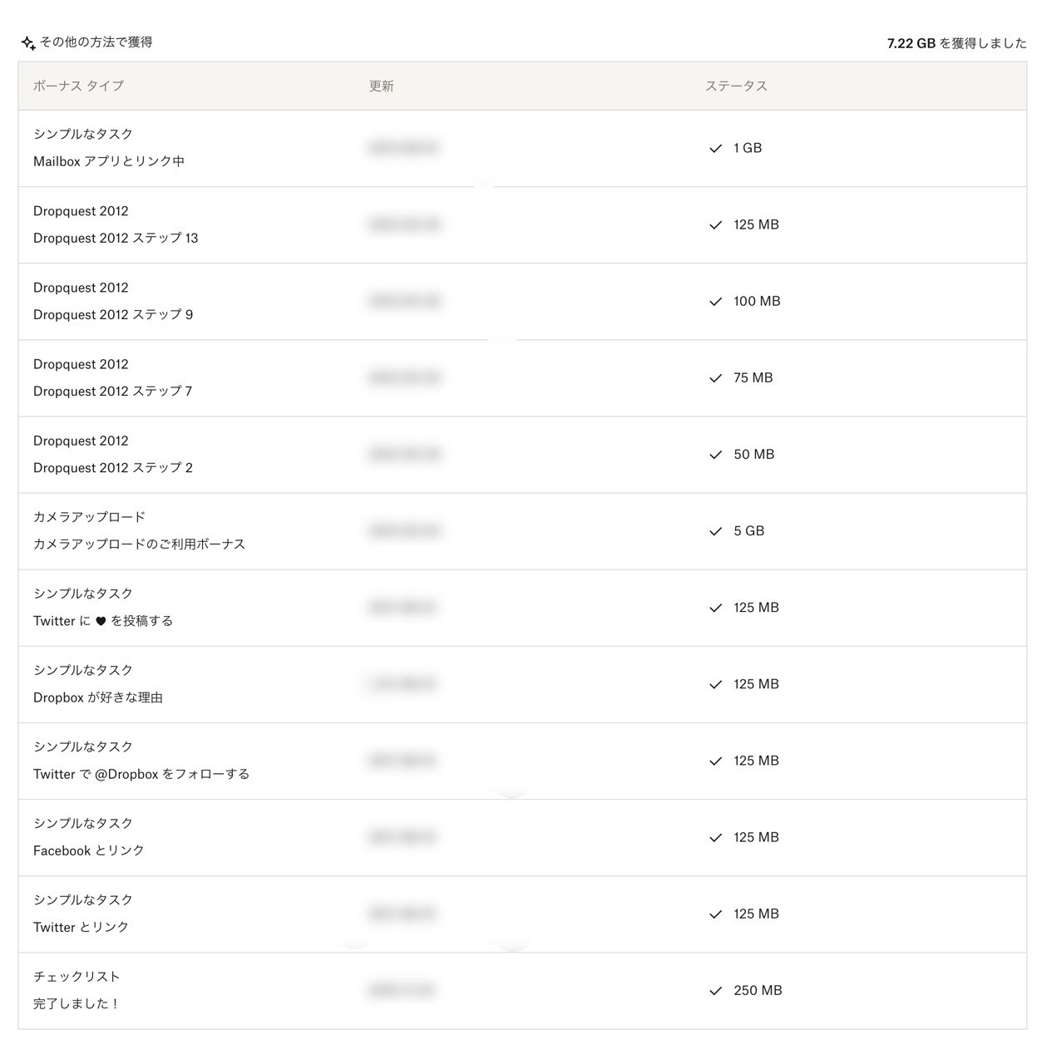
Task: Click the heart icon in Twitter post row
Action: pos(101,621)
